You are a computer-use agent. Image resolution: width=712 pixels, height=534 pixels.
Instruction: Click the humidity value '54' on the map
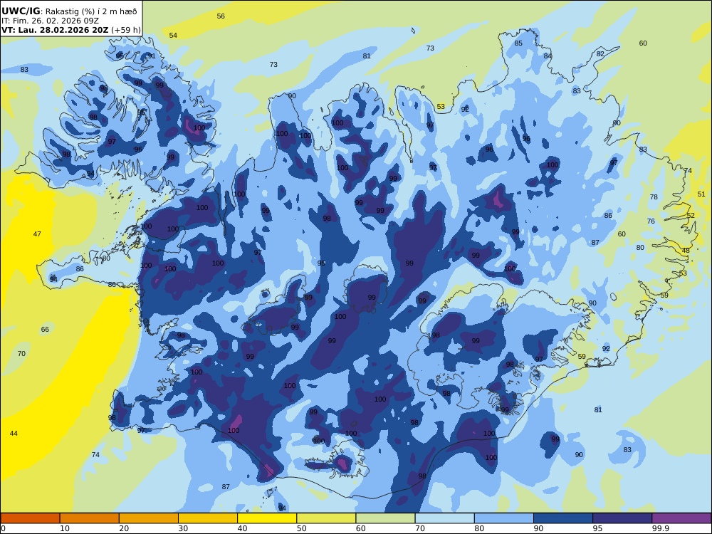173,36
